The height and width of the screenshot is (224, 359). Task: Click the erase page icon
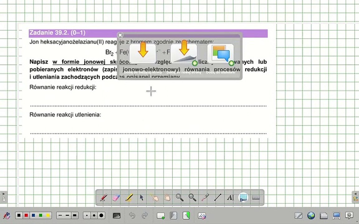click(202, 216)
